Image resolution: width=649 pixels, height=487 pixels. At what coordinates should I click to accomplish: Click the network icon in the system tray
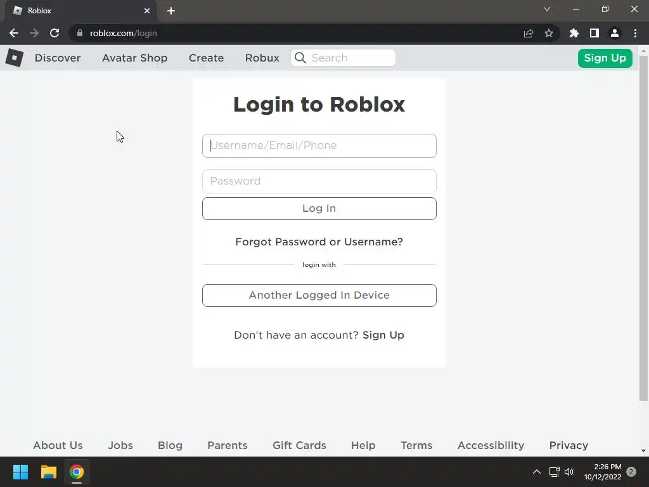pos(554,472)
